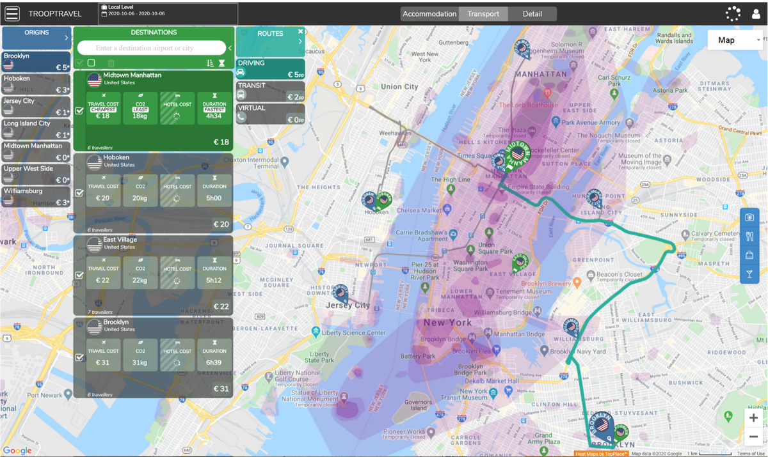768x457 pixels.
Task: Click the Upper West Side map marker
Action: pos(522,48)
